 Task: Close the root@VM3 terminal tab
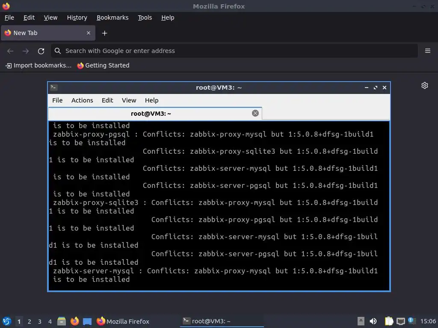coord(255,113)
